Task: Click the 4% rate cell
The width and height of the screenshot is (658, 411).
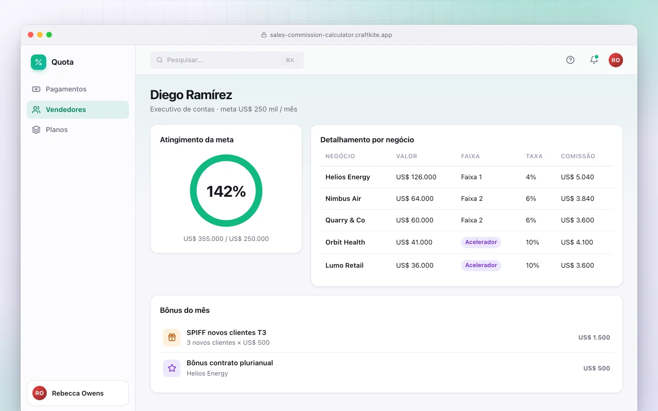Action: pyautogui.click(x=531, y=177)
